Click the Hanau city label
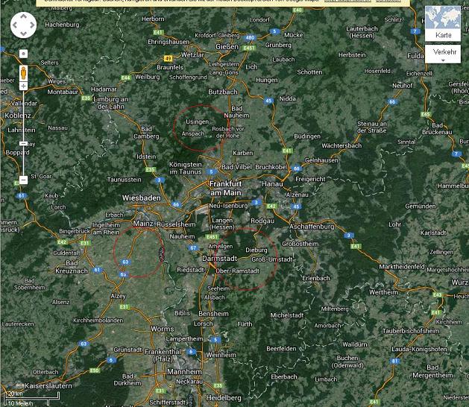 pos(272,184)
